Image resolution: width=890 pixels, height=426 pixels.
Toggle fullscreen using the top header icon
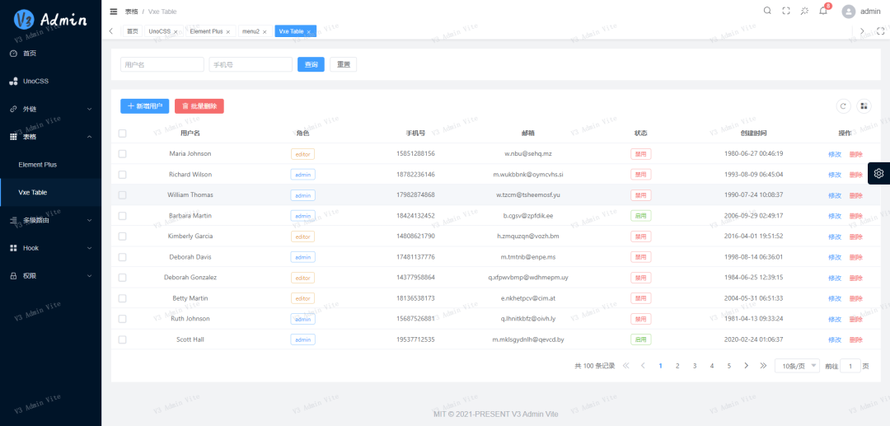click(785, 11)
